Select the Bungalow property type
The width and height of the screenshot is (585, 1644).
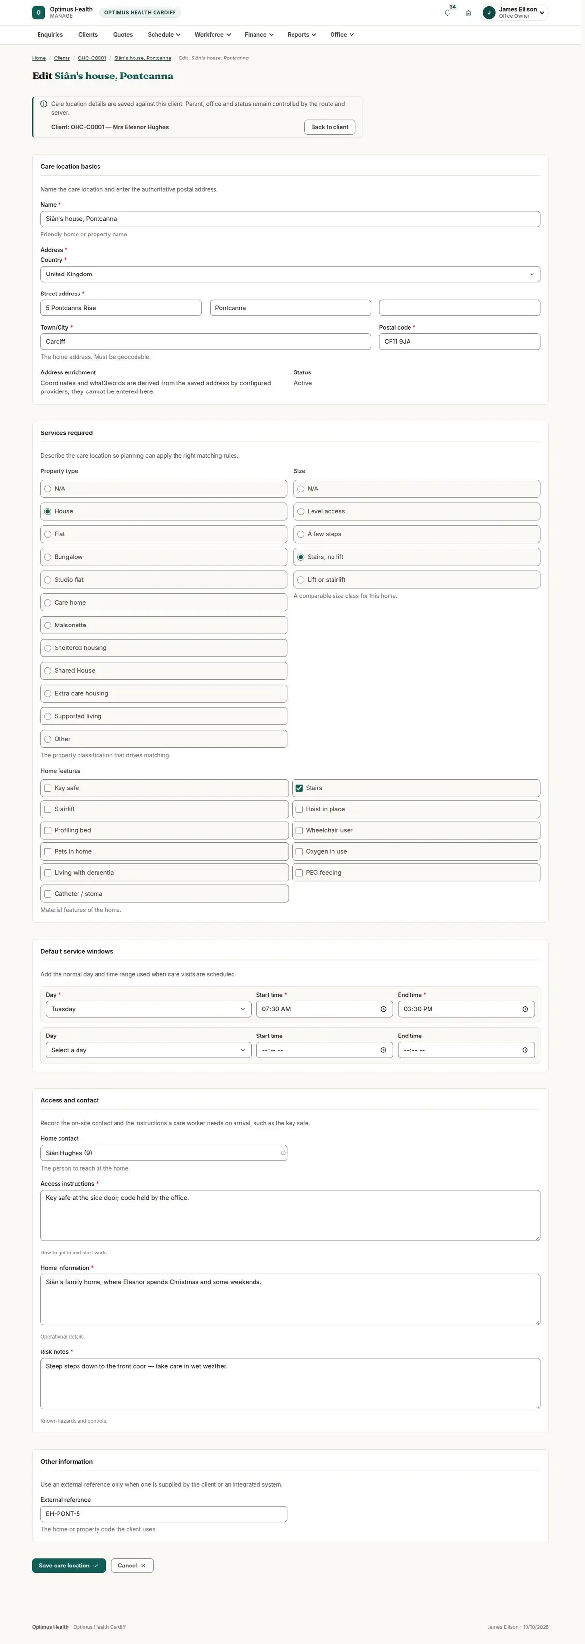tap(164, 557)
